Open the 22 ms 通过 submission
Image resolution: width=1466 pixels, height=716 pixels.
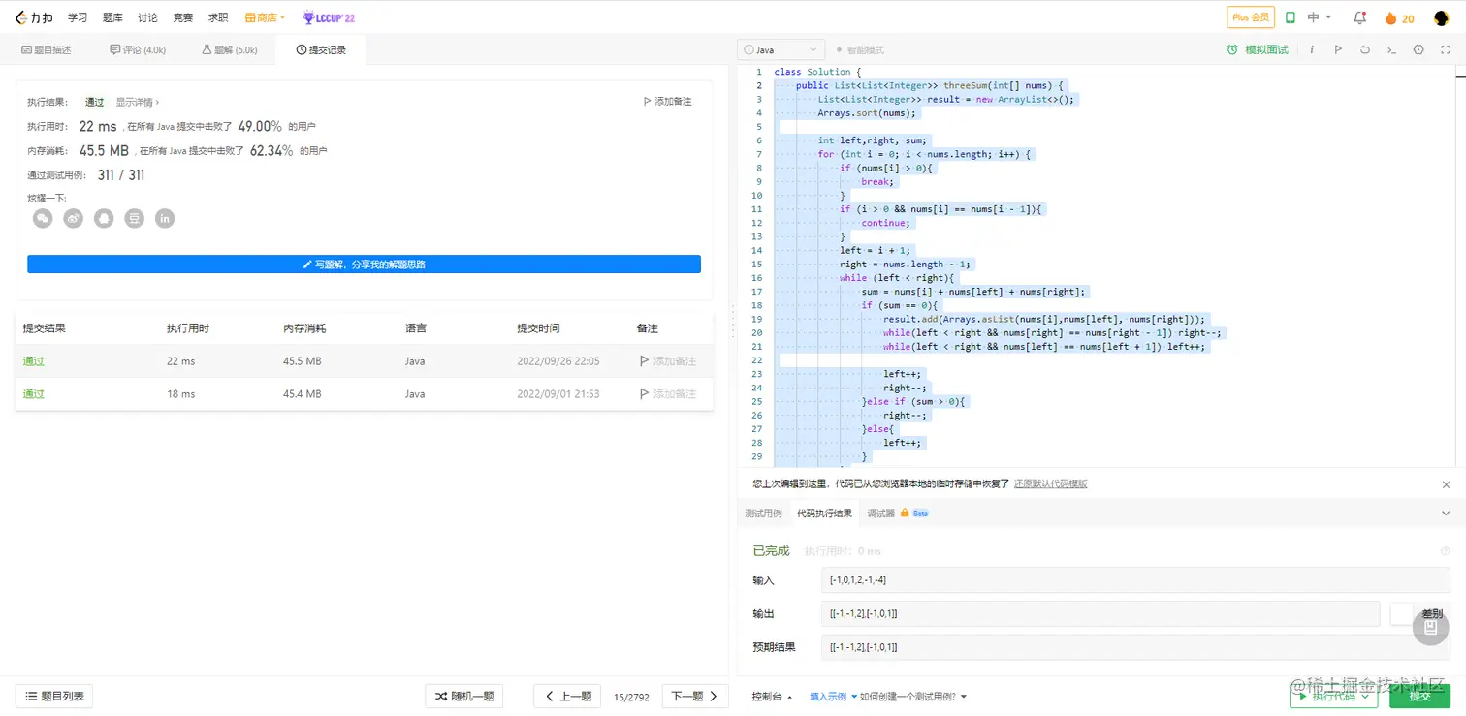34,361
